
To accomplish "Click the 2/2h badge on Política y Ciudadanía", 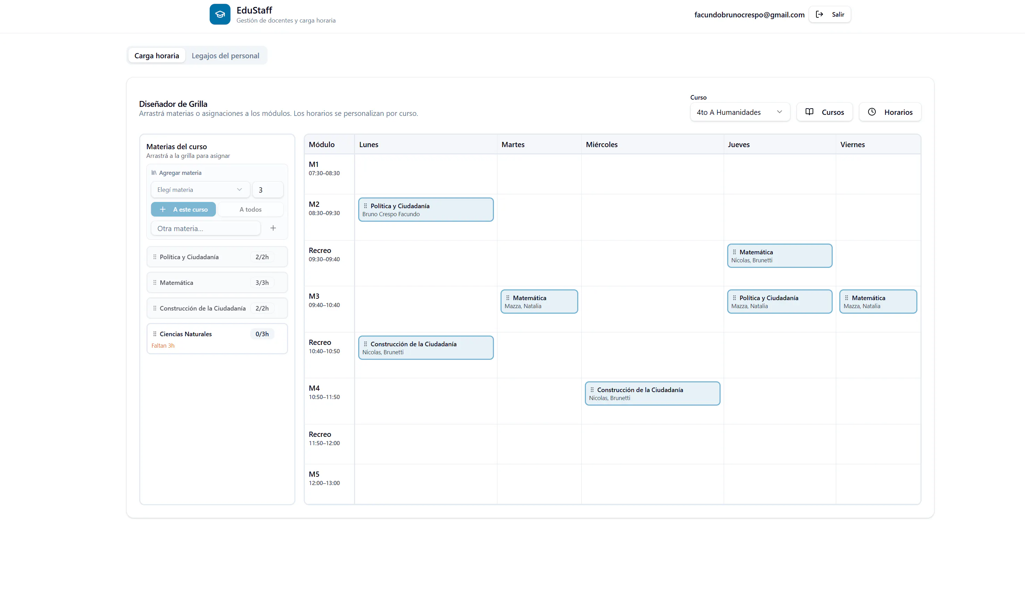I will tap(262, 257).
